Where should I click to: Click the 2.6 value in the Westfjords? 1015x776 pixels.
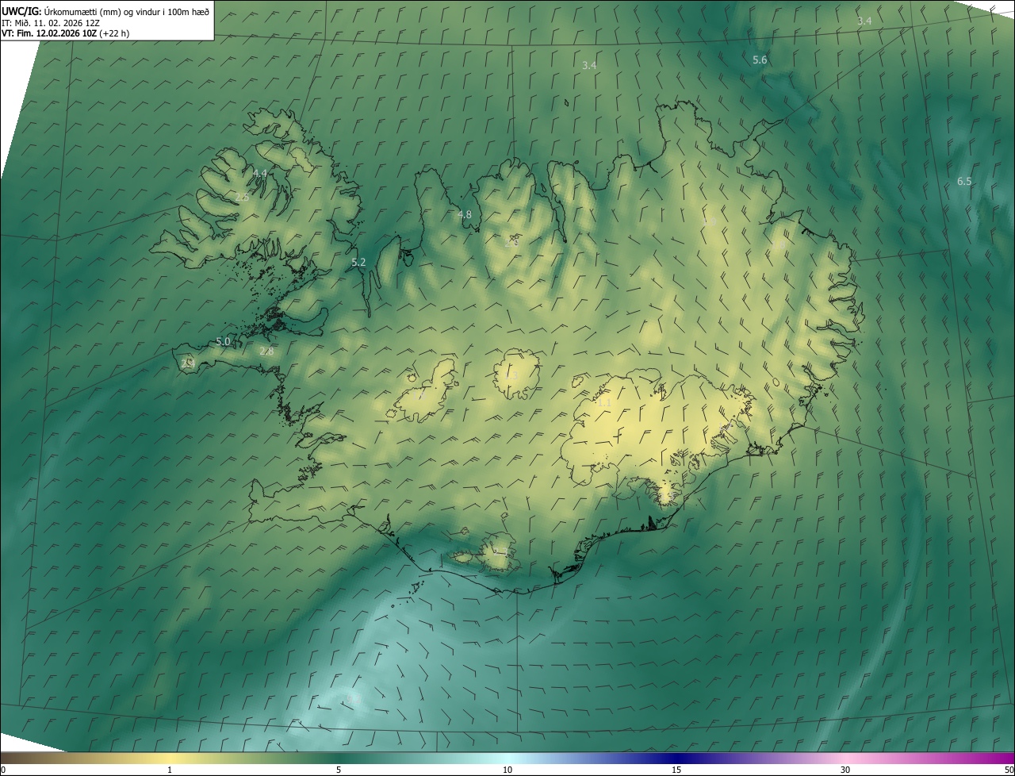coord(242,198)
